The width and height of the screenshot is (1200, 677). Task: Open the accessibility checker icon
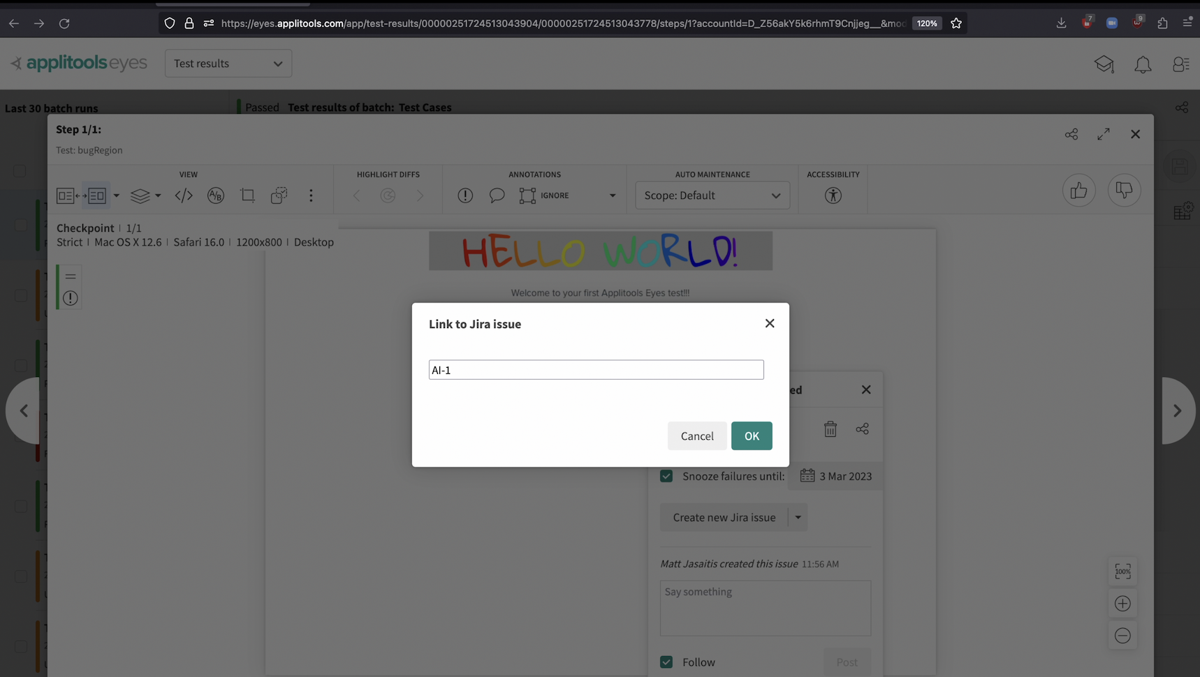[833, 195]
